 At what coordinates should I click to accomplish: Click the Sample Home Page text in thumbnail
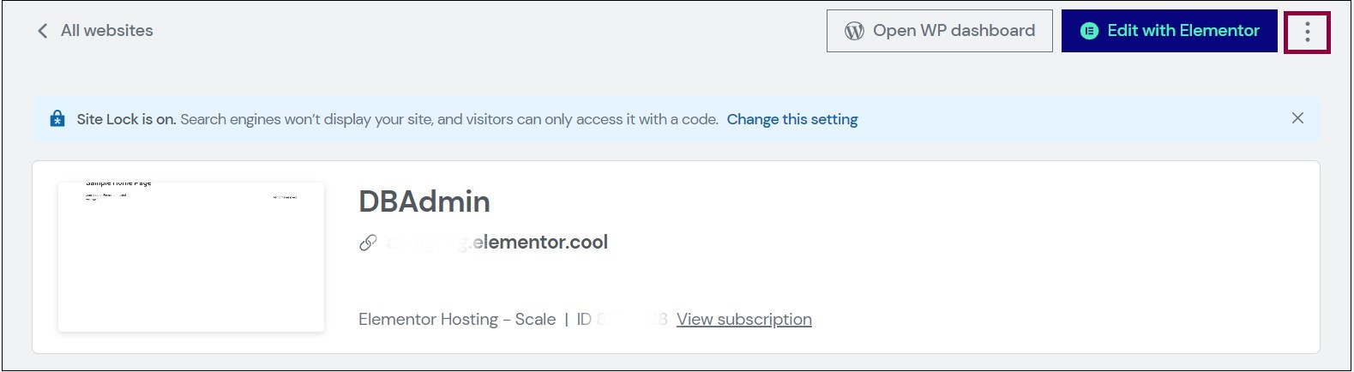click(118, 183)
